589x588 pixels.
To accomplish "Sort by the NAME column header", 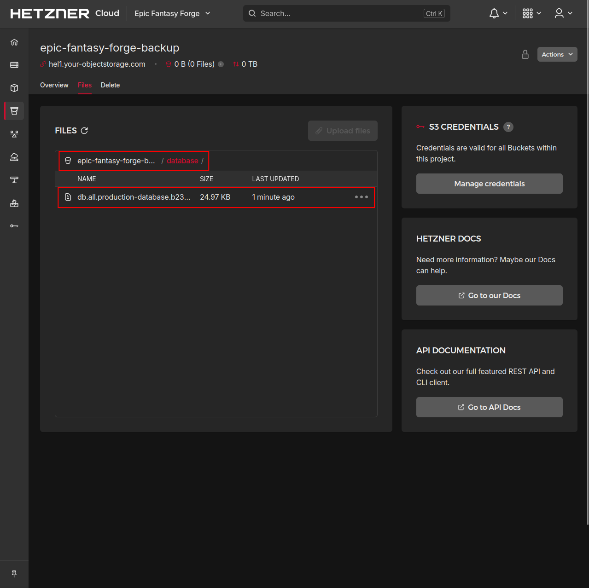I will tap(87, 179).
